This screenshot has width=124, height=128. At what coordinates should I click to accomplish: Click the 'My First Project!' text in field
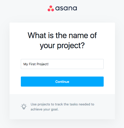[x=36, y=64]
